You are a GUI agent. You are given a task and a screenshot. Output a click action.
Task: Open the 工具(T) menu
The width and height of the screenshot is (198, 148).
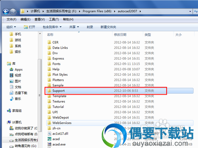coord(54,19)
